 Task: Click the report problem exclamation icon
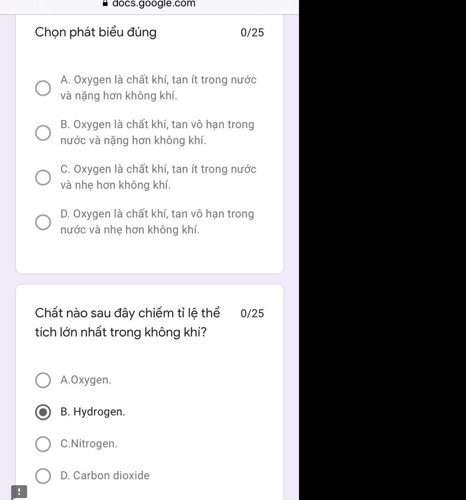[x=19, y=492]
